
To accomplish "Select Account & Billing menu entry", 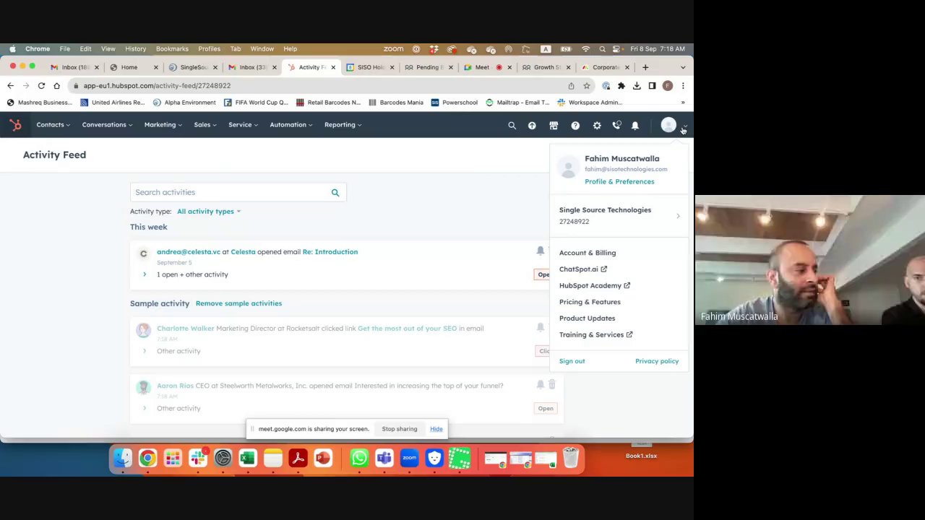I will (x=588, y=253).
